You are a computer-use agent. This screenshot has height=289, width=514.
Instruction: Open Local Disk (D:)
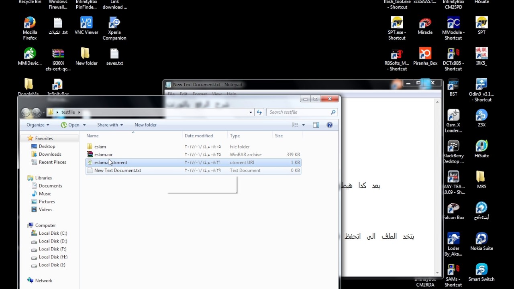tap(53, 241)
